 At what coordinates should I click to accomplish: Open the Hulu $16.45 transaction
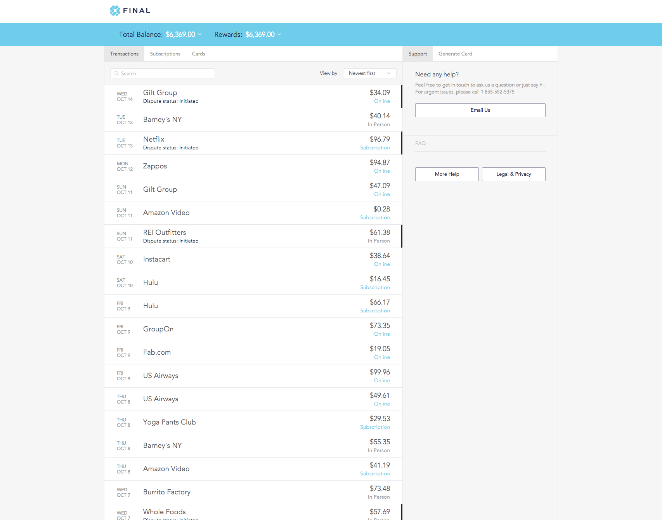click(253, 283)
